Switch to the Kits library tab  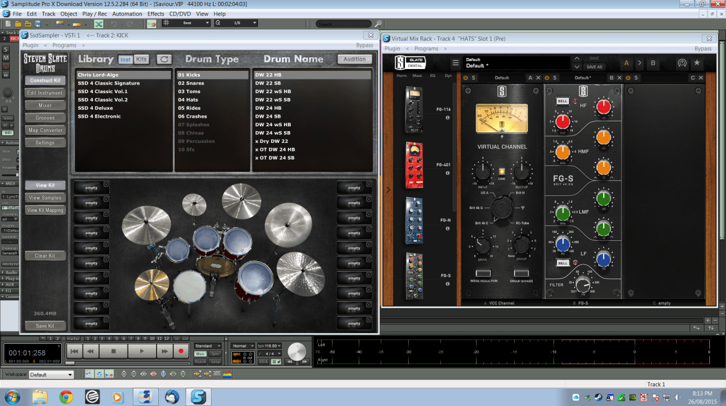(x=141, y=59)
